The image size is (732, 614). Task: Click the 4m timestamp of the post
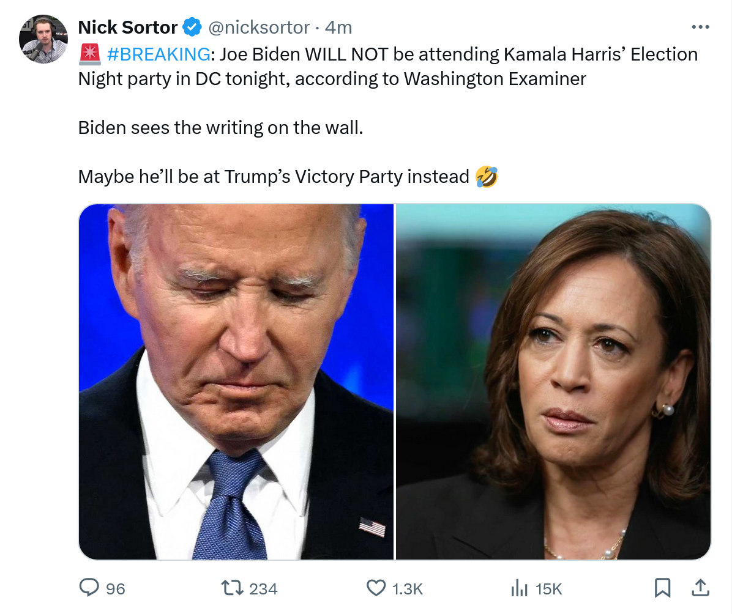pyautogui.click(x=338, y=27)
